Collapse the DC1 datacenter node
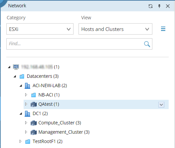The width and height of the screenshot is (175, 148). click(x=21, y=114)
